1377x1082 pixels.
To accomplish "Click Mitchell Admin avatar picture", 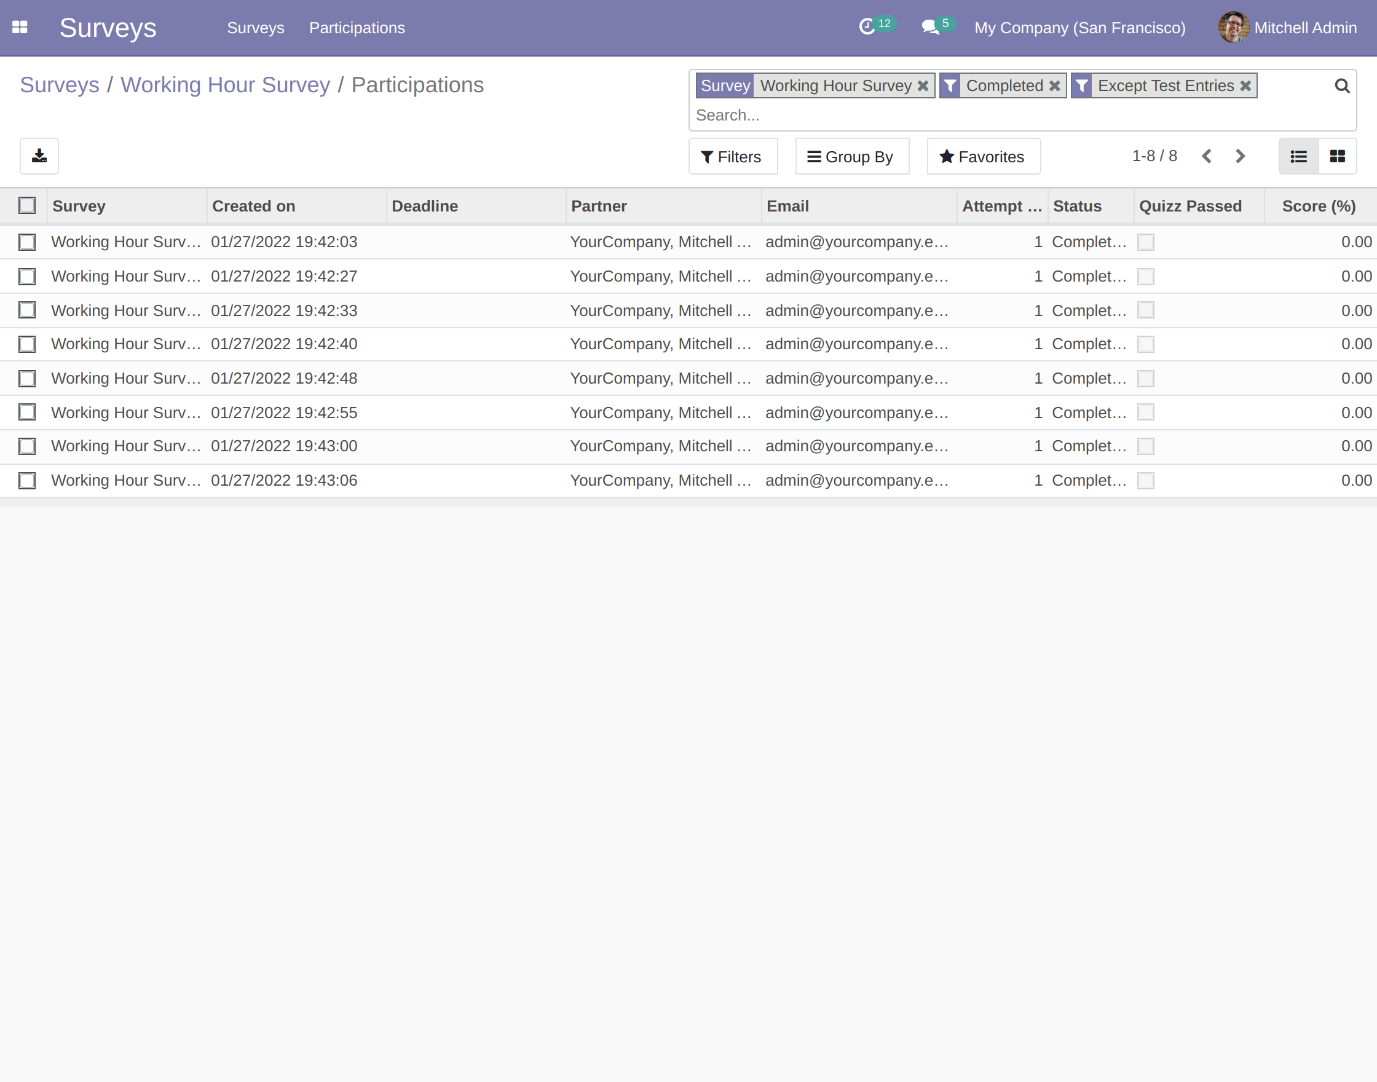I will (1233, 27).
